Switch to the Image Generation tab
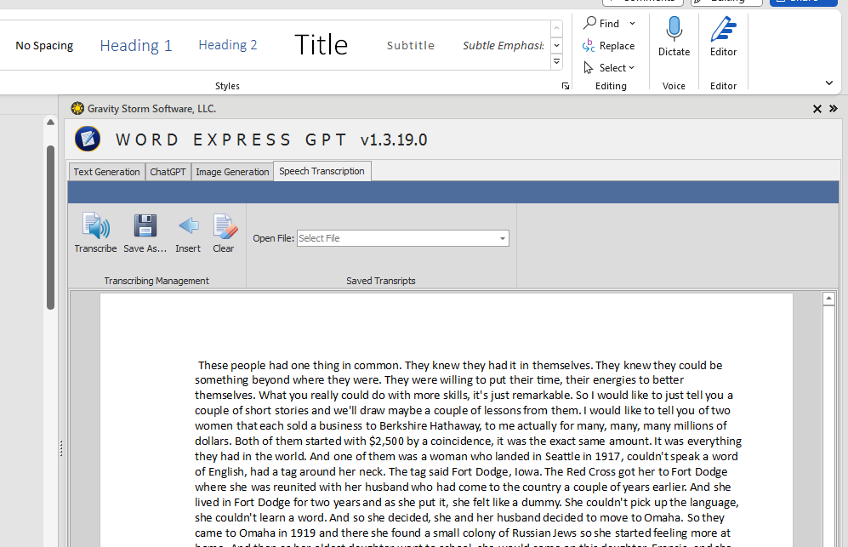 pos(232,172)
